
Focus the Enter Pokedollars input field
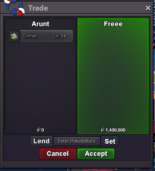point(77,141)
